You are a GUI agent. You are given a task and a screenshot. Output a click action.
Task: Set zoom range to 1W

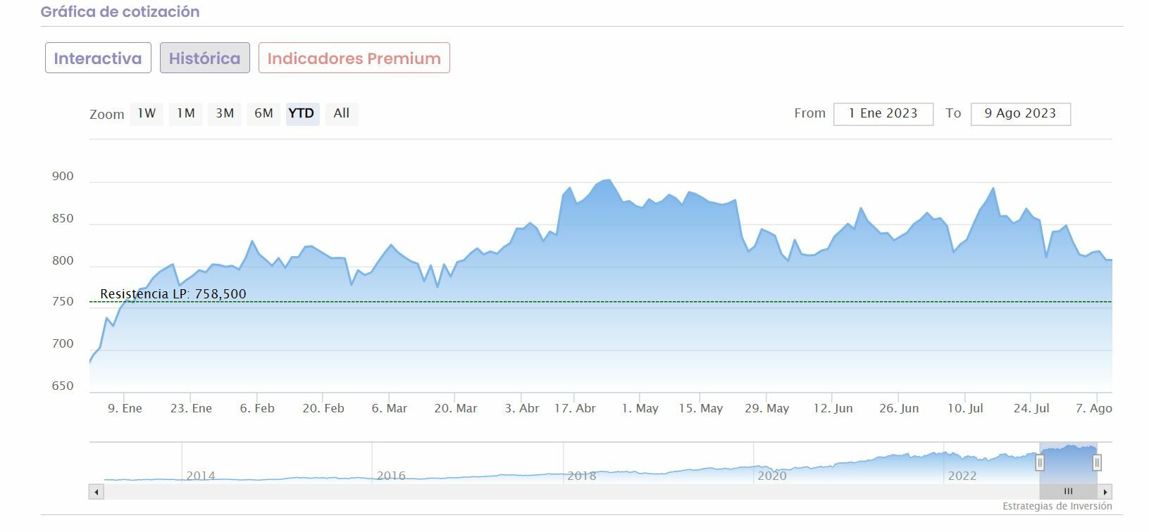[147, 114]
